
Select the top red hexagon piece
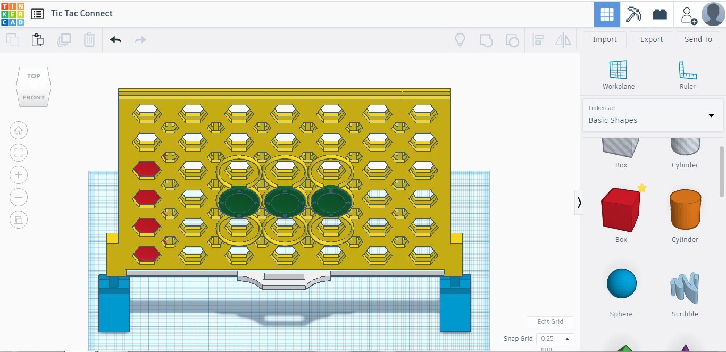(x=147, y=170)
